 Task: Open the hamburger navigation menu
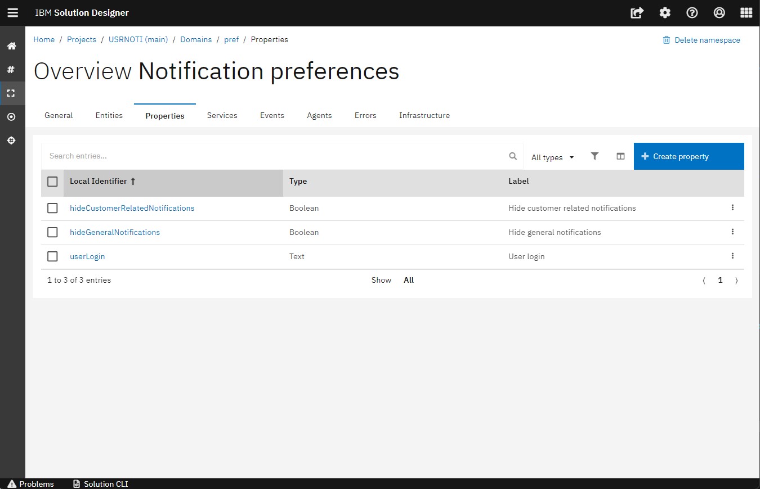click(12, 13)
